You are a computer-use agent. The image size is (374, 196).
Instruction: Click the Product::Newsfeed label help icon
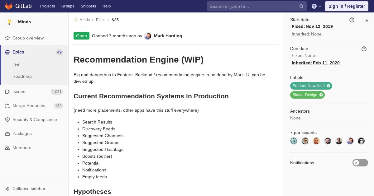click(328, 86)
